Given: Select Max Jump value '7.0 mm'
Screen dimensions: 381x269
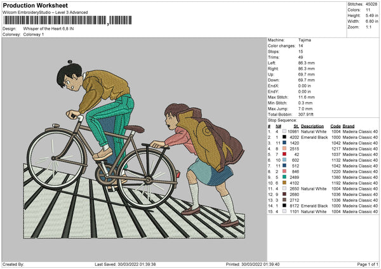Looking at the screenshot, I should coord(305,108).
